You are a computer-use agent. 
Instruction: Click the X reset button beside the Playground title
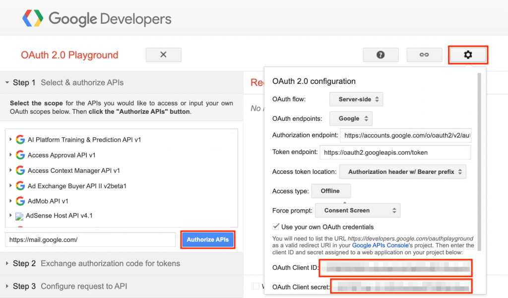click(x=164, y=55)
